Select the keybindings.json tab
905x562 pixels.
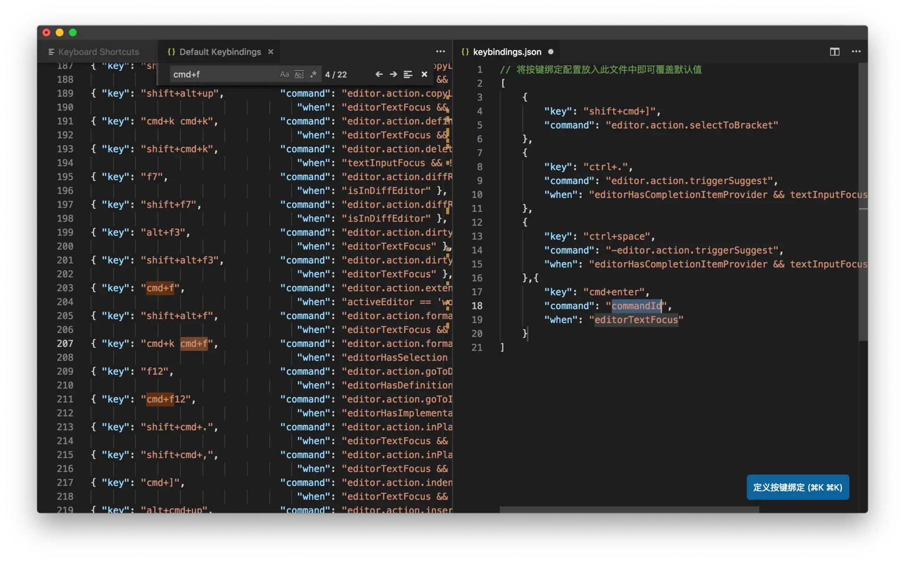(506, 52)
